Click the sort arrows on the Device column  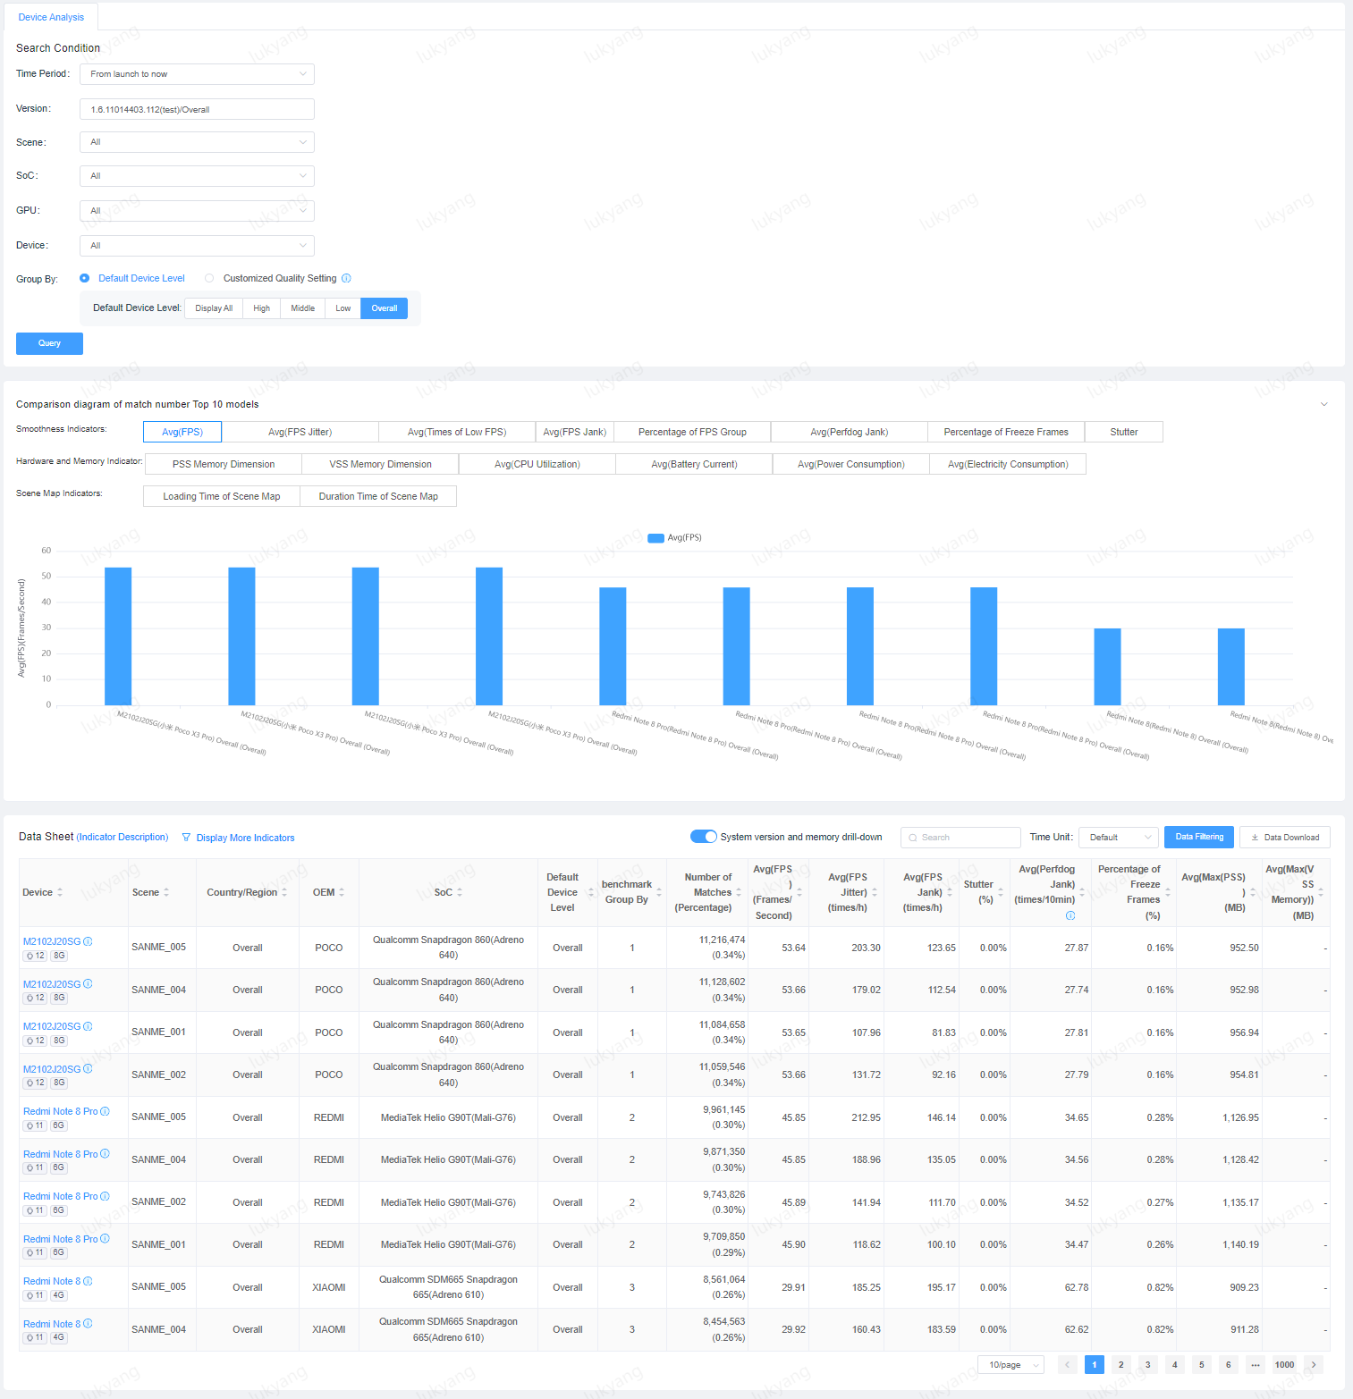(x=60, y=892)
